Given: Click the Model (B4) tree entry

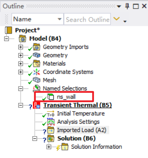Looking at the screenshot, I should pyautogui.click(x=45, y=38).
